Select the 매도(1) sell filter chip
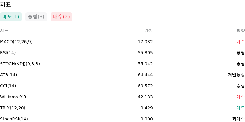The image size is (245, 122). pyautogui.click(x=11, y=17)
